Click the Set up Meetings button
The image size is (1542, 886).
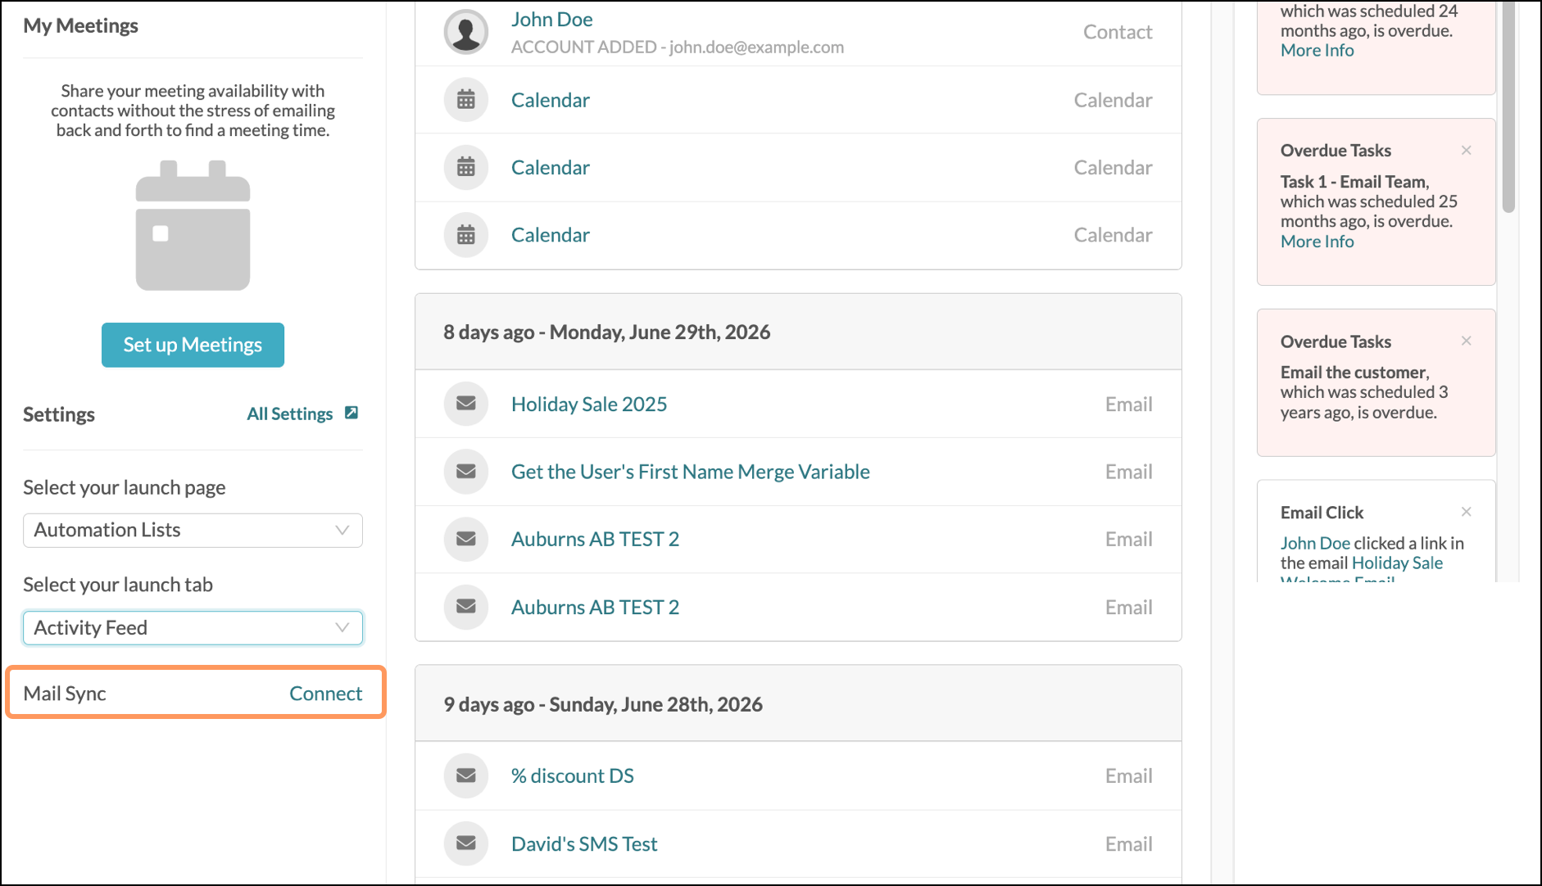coord(193,345)
